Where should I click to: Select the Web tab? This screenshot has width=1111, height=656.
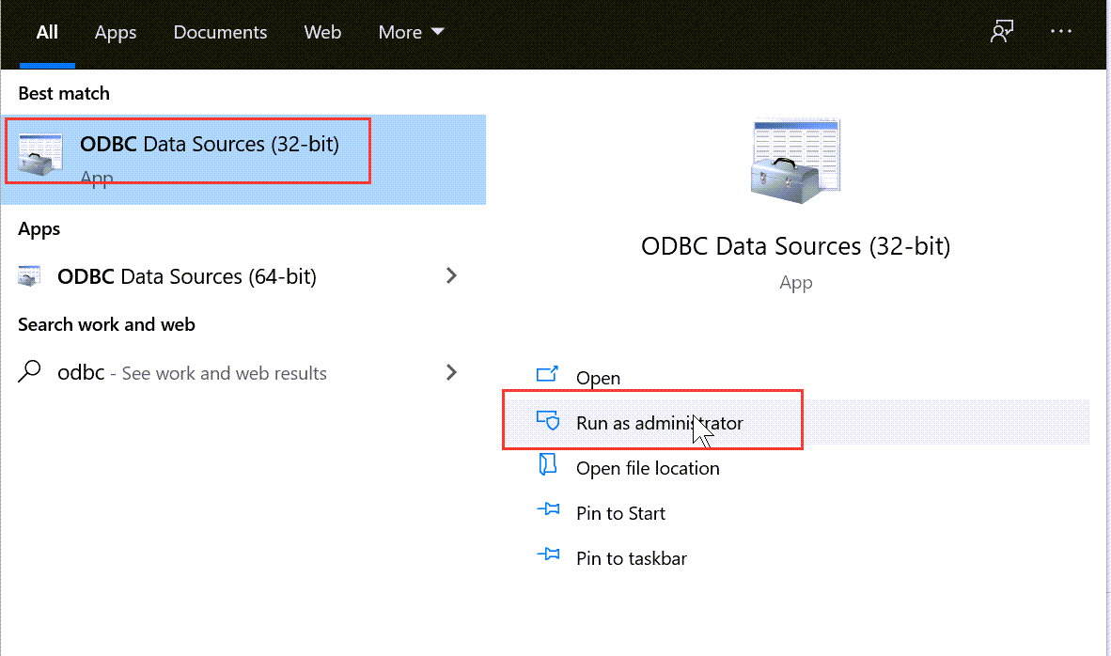[322, 32]
